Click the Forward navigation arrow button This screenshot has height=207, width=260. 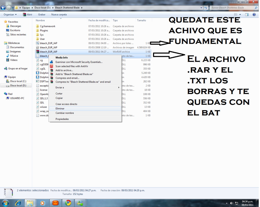(x=9, y=8)
